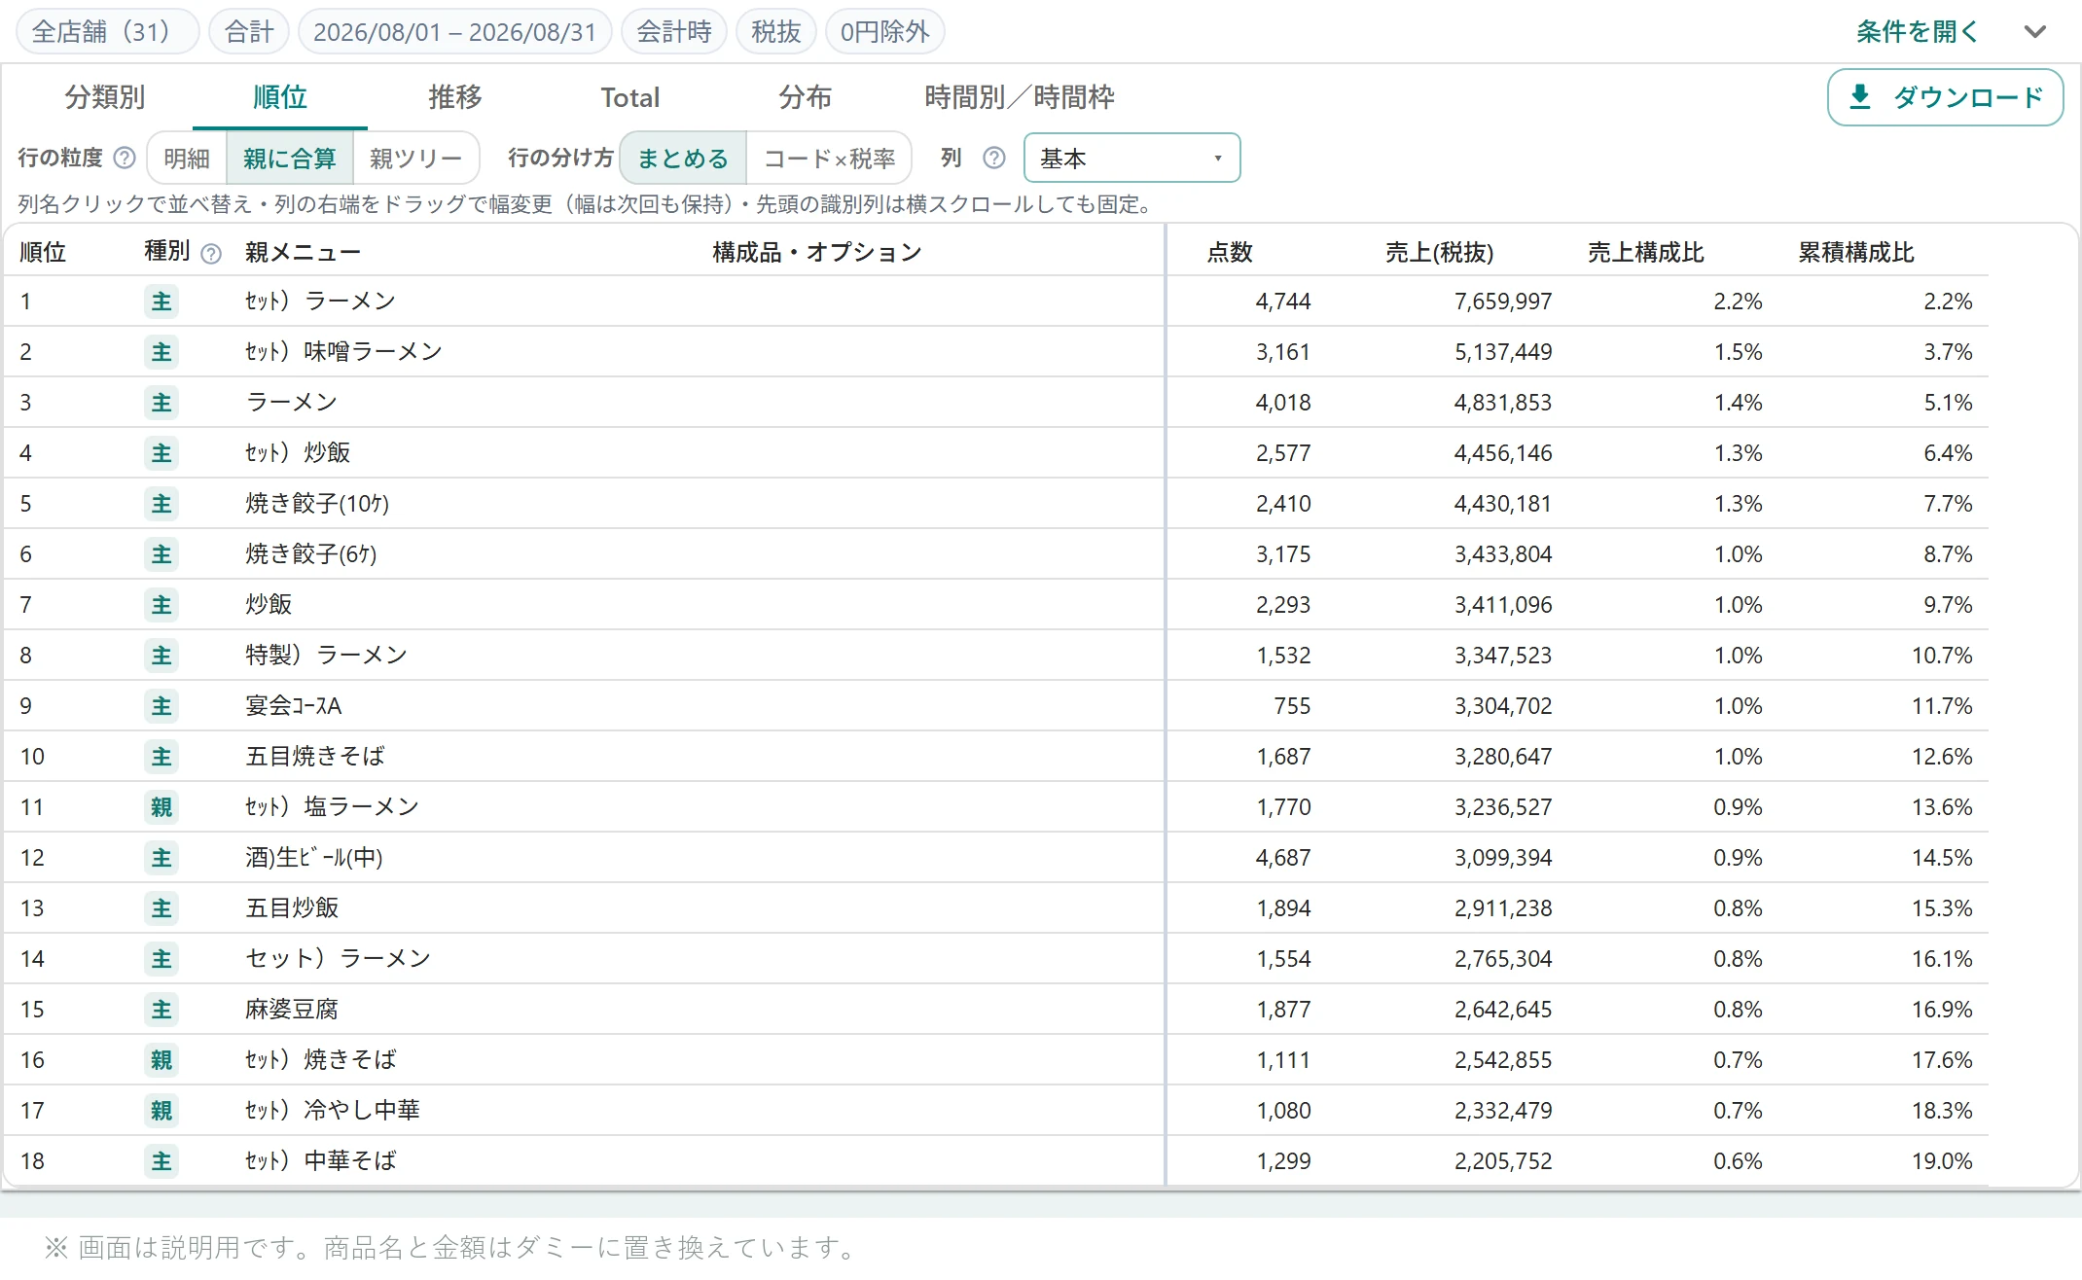Viewport: 2082px width, 1280px height.
Task: Click the 0円除外 filter chip
Action: [x=884, y=31]
